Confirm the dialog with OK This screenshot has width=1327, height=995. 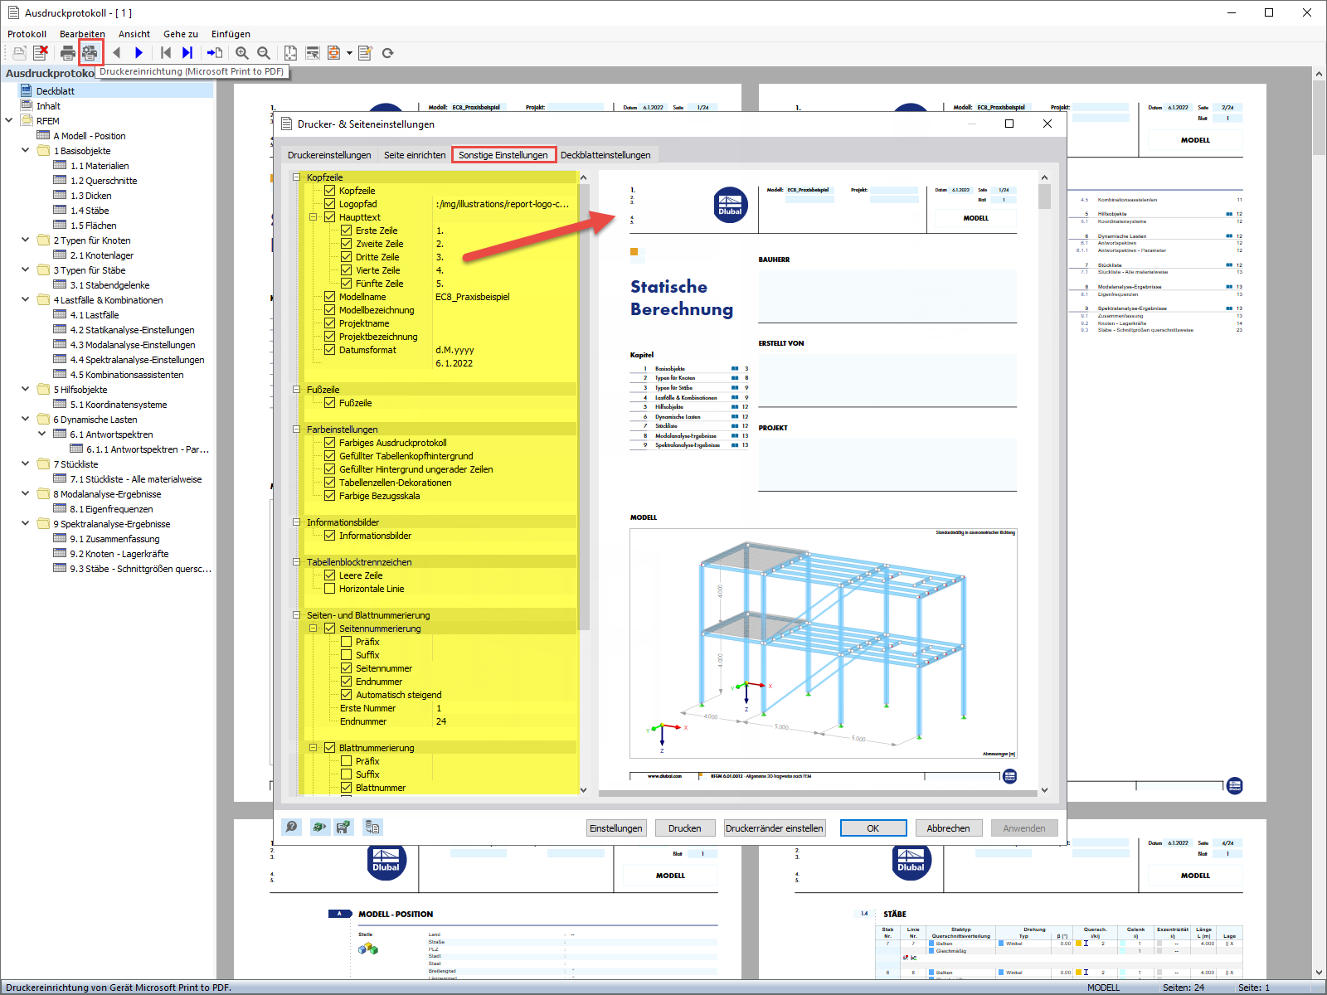tap(873, 828)
